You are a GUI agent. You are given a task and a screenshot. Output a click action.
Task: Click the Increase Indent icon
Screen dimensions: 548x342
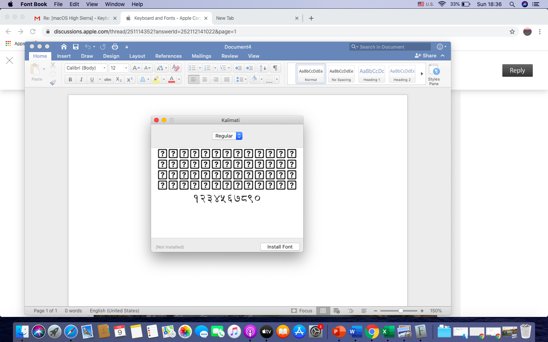pyautogui.click(x=250, y=68)
